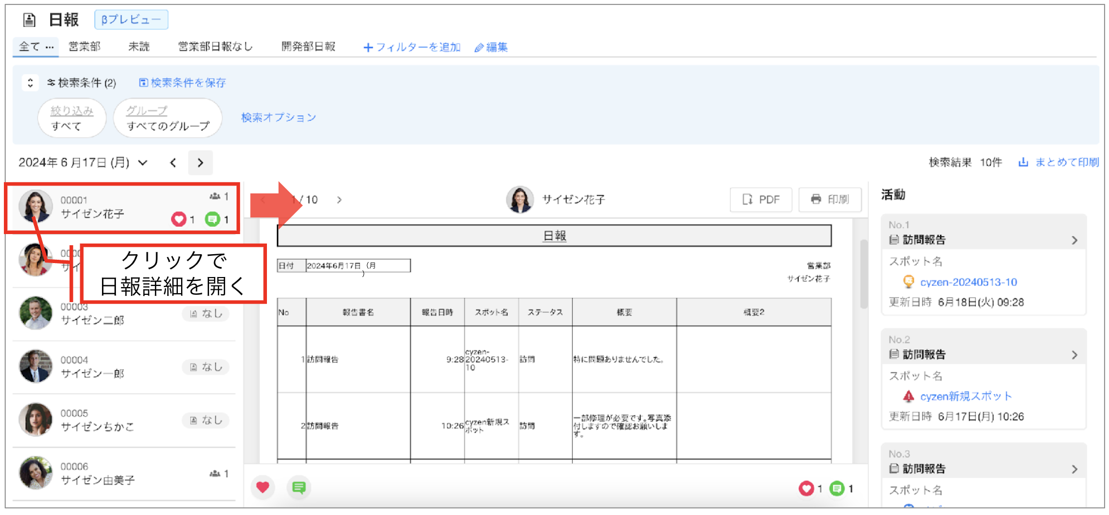The image size is (1109, 515).
Task: Click No.2 訪問報告 document icon
Action: tap(894, 354)
